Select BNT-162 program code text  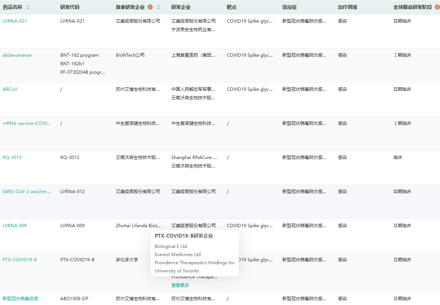pos(80,55)
